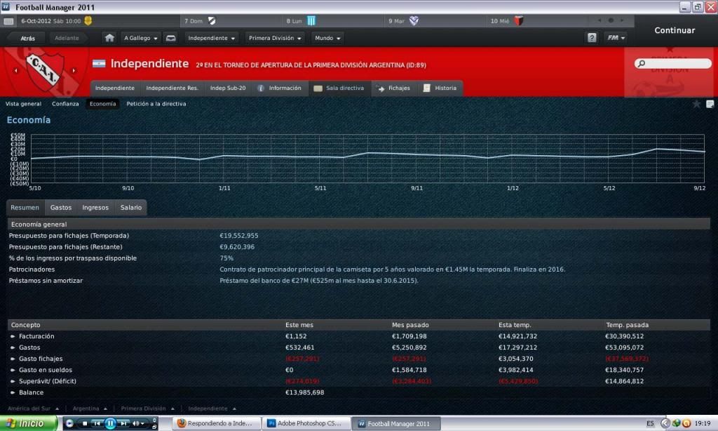
Task: Click the Atrás back button
Action: (x=27, y=39)
